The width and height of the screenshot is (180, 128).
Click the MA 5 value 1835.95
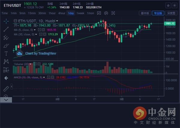tap(51, 30)
